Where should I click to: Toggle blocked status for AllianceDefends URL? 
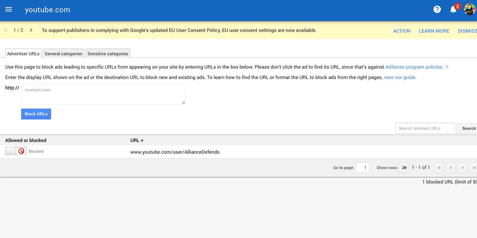point(16,151)
